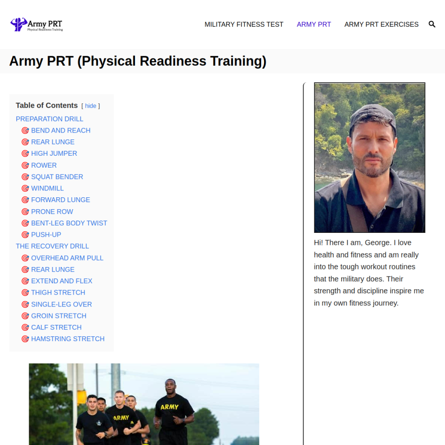This screenshot has width=445, height=445.
Task: Click target icon beside ROWER
Action: pyautogui.click(x=25, y=165)
